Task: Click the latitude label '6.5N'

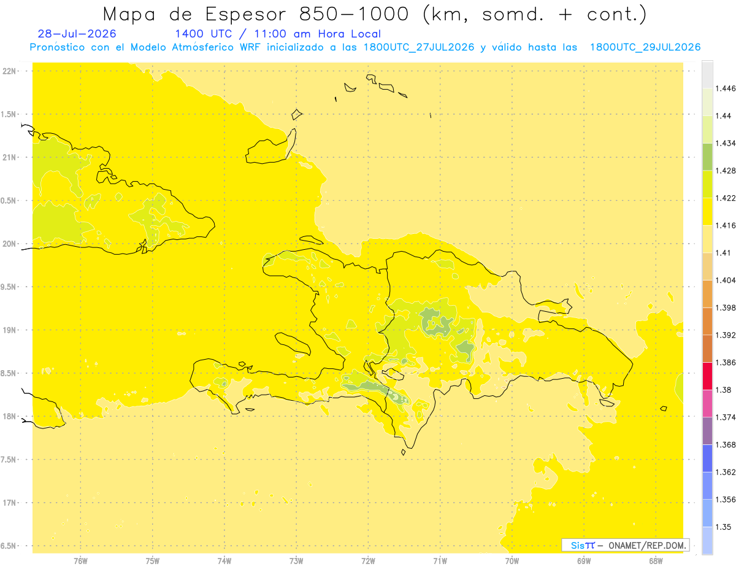Action: (9, 546)
